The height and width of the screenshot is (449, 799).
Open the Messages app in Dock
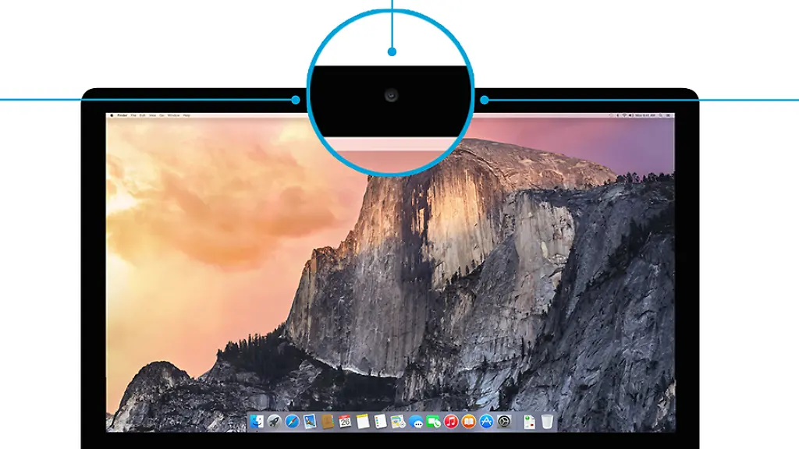[417, 422]
